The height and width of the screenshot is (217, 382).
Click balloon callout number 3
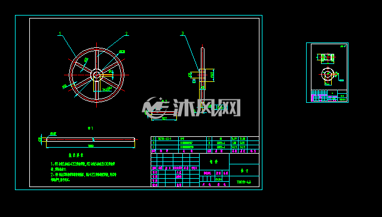pos(182,33)
